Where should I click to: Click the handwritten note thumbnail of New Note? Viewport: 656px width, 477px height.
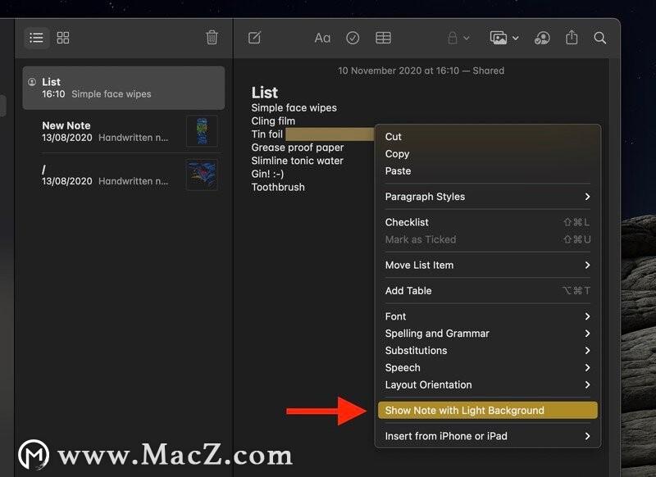pyautogui.click(x=200, y=130)
